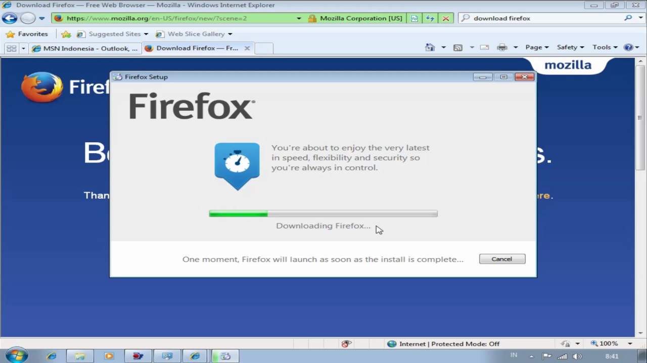
Task: Click the Home icon in command bar
Action: (430, 47)
